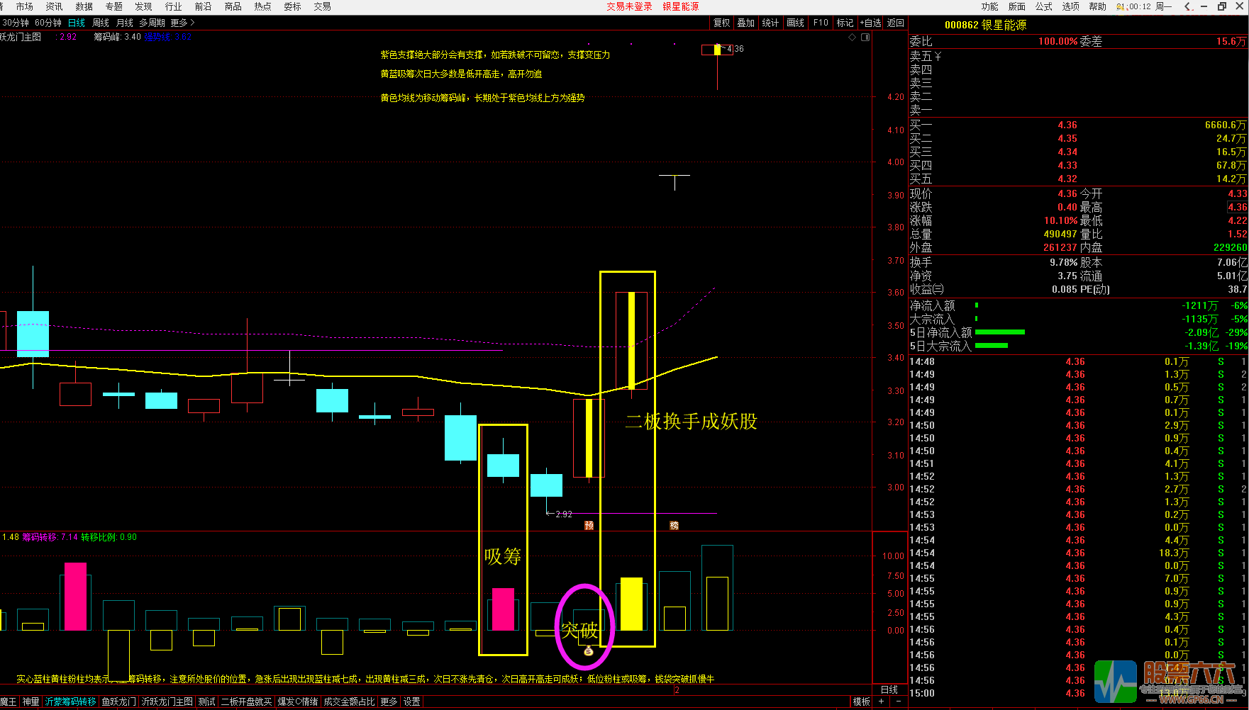Image resolution: width=1249 pixels, height=710 pixels.
Task: Click the 交易未登录 link
Action: pos(628,6)
